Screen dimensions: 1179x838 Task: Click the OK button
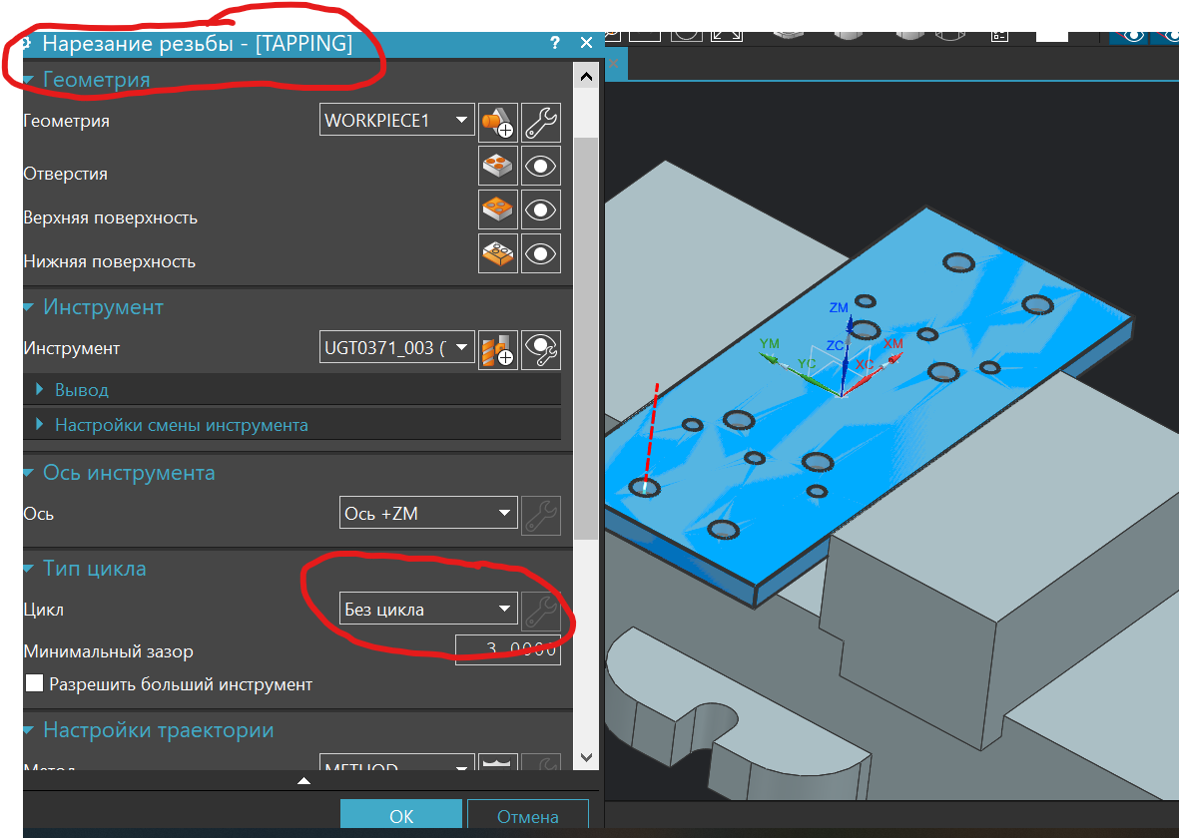(400, 815)
